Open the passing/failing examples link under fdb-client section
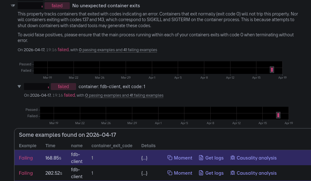Viewport: 311px width, 181px height. pyautogui.click(x=124, y=95)
